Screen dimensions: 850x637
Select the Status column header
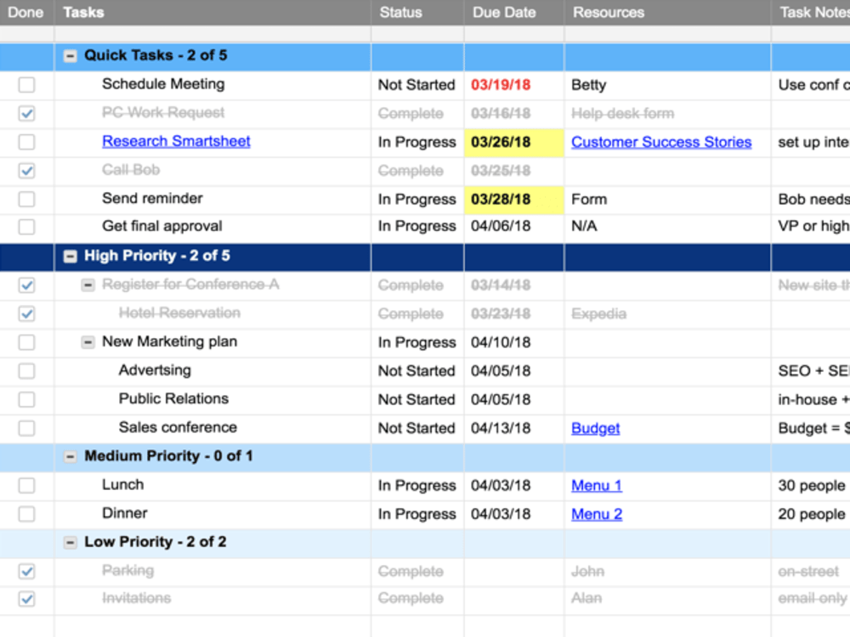tap(417, 13)
